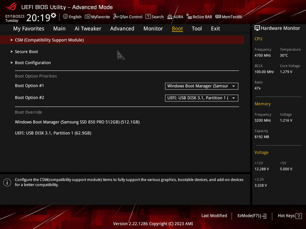Viewport: 306px width, 229px height.
Task: Launch MemTest86 memory icon
Action: pos(218,17)
